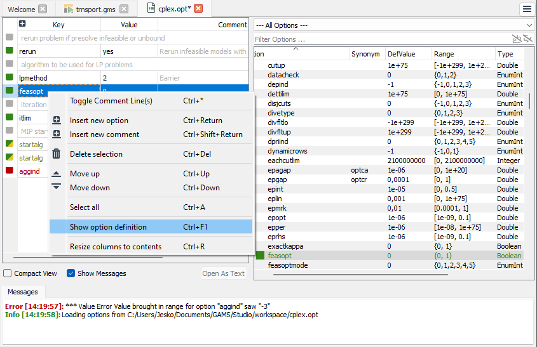
Task: Uncheck the Show Messages checkbox
Action: click(x=71, y=273)
